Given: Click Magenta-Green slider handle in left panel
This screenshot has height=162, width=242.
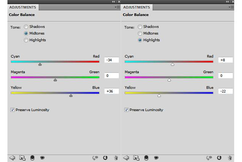Looking at the screenshot, I should click(55, 80).
